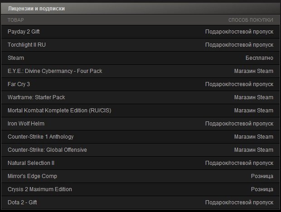This screenshot has height=212, width=281.
Task: Select 'E.Y.E.: Divine Cybermancy - Four Pack'
Action: click(140, 71)
